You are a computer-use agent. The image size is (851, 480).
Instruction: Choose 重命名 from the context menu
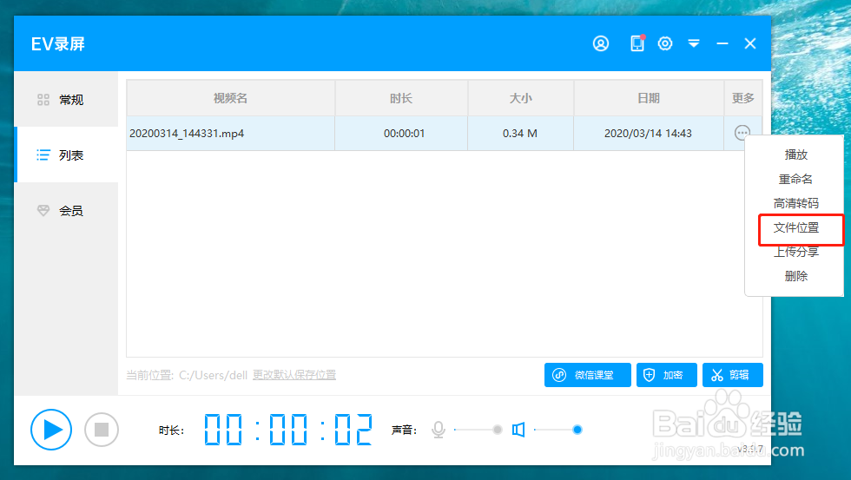796,179
